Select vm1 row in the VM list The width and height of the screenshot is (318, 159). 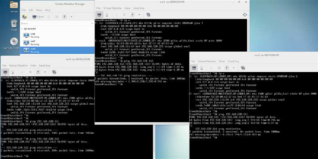[x=58, y=35]
